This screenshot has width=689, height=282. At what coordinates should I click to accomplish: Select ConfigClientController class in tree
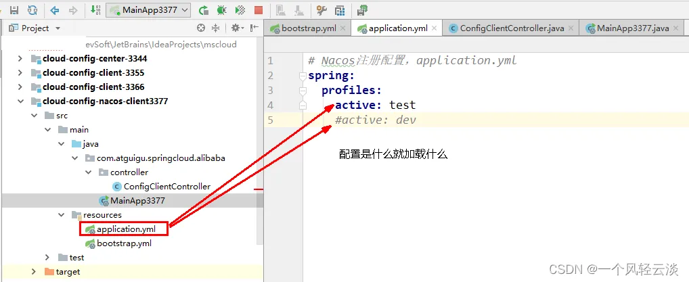click(167, 187)
